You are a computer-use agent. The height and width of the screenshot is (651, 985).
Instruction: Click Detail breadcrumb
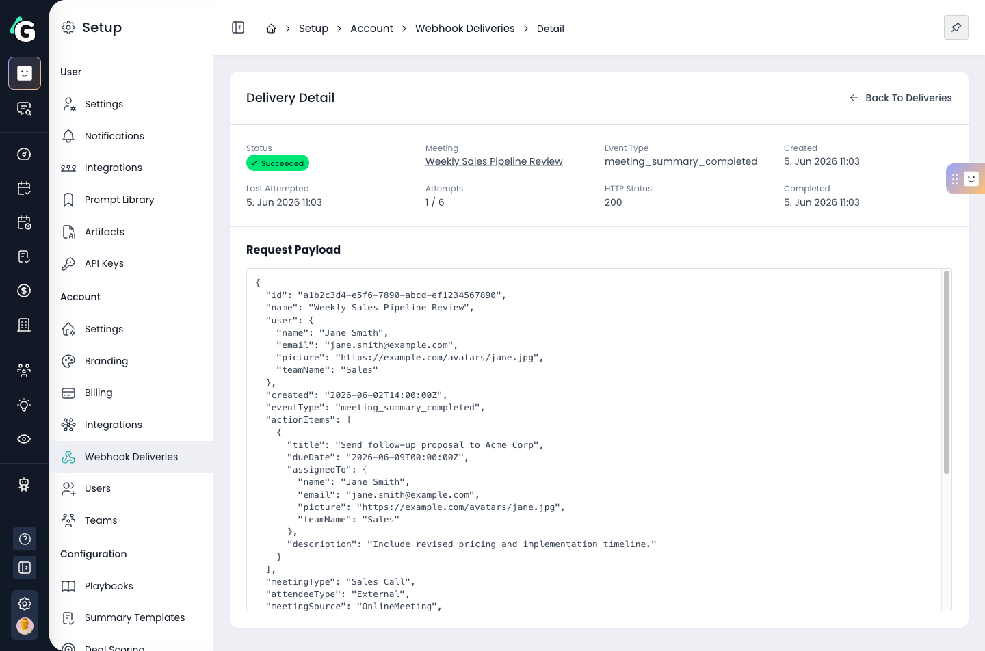click(x=550, y=29)
